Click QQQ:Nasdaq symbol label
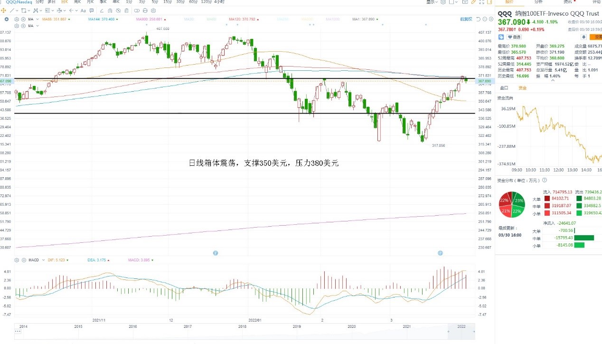This screenshot has width=602, height=344. pyautogui.click(x=19, y=2)
